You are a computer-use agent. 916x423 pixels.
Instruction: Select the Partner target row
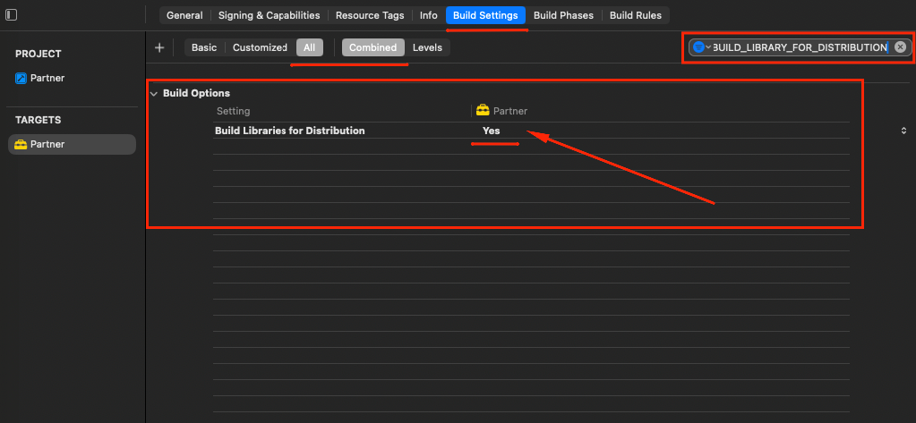click(x=72, y=144)
